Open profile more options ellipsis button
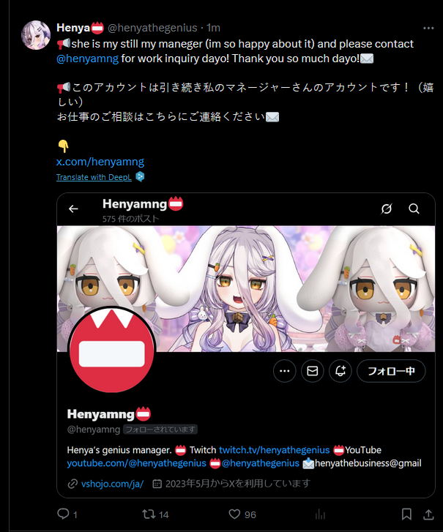Image resolution: width=443 pixels, height=532 pixels. click(284, 371)
